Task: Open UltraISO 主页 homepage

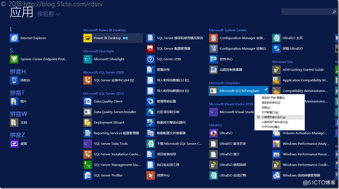Action: 288,38
